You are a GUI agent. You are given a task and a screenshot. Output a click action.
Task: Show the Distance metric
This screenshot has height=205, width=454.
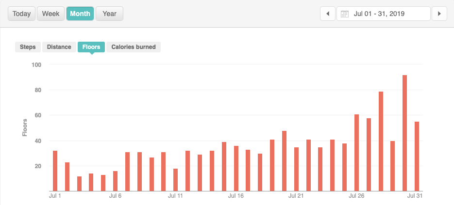[59, 47]
